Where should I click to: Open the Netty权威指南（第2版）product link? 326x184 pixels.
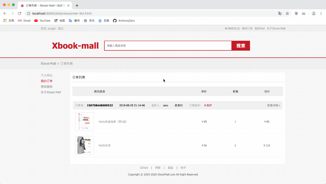pyautogui.click(x=112, y=122)
